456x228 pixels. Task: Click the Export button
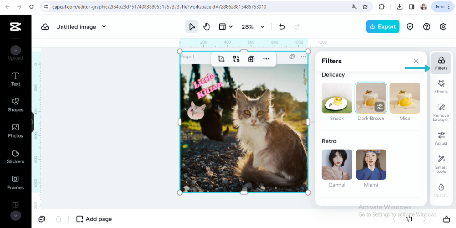click(x=382, y=26)
